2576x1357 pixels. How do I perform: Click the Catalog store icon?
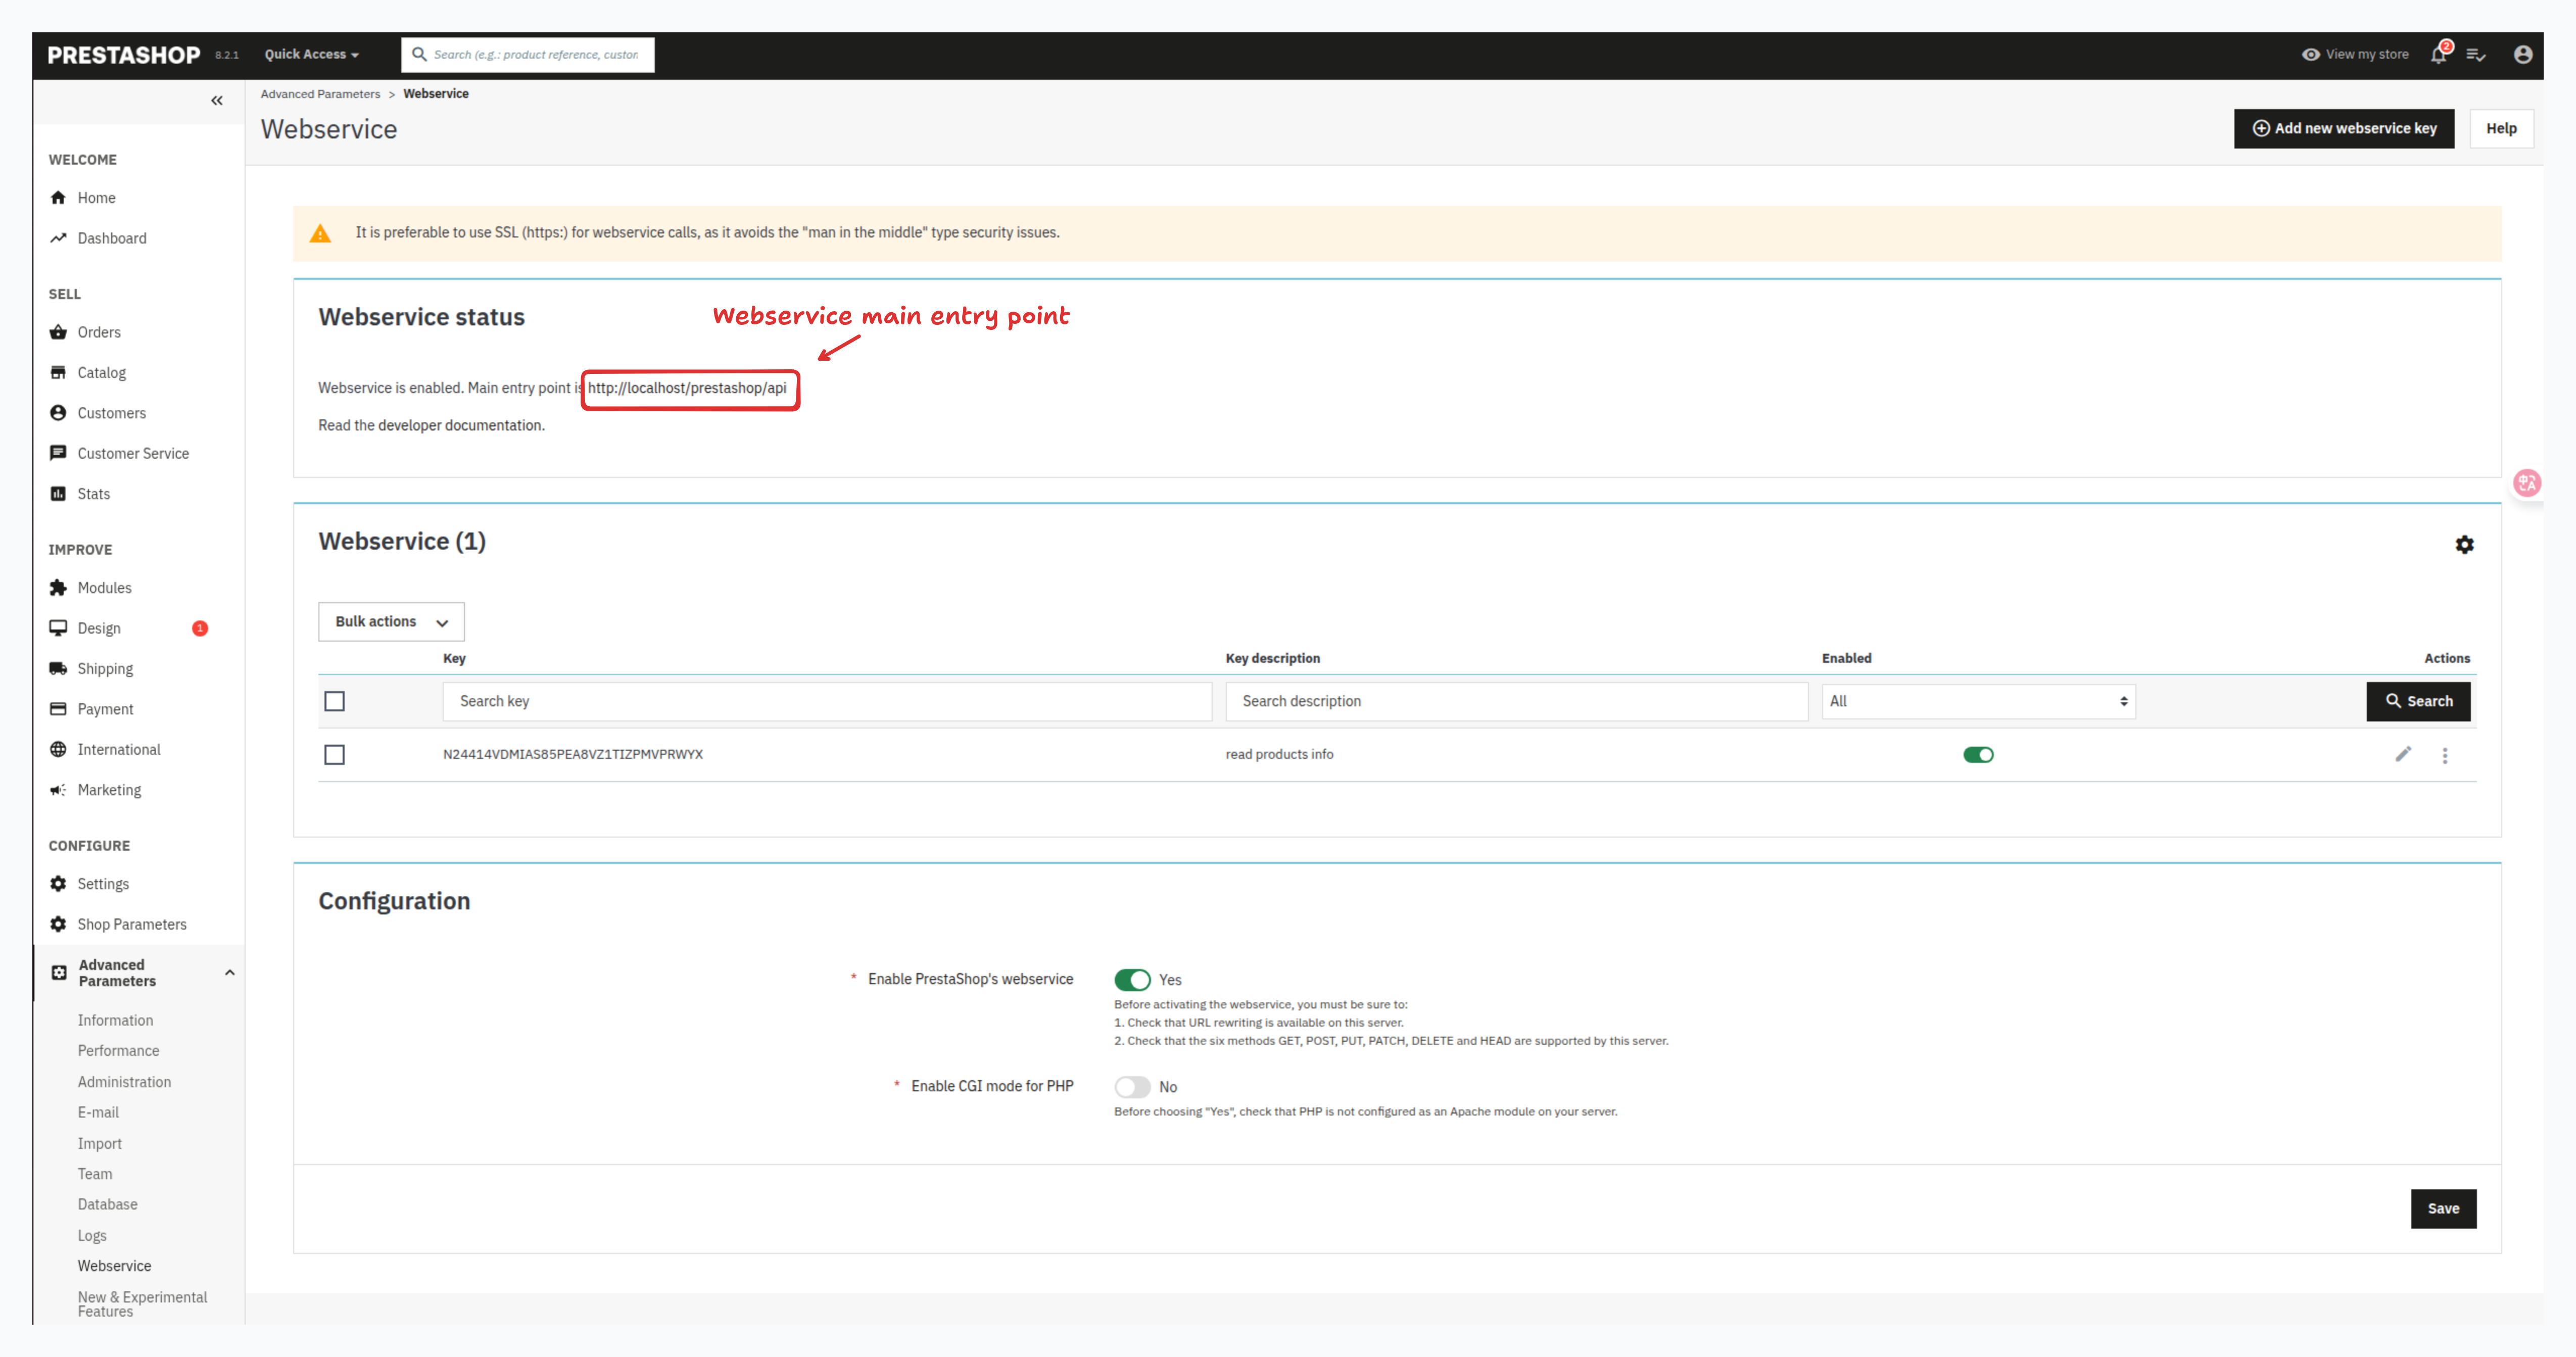click(58, 372)
